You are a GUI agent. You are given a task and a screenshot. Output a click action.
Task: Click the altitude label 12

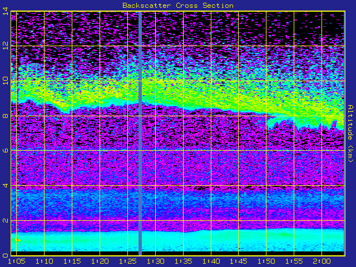pos(5,46)
